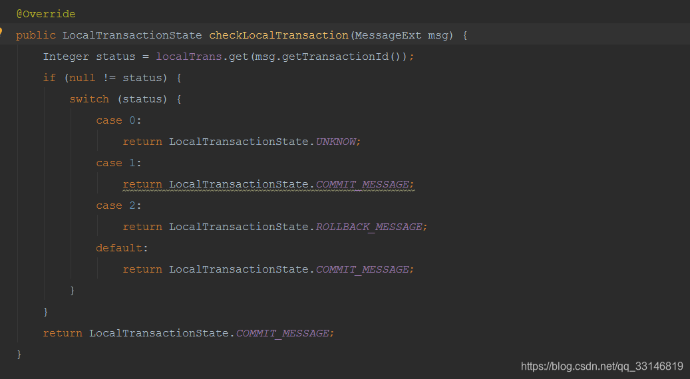Click getTransactionId method call
Viewport: 690px width, 379px height.
pos(335,57)
